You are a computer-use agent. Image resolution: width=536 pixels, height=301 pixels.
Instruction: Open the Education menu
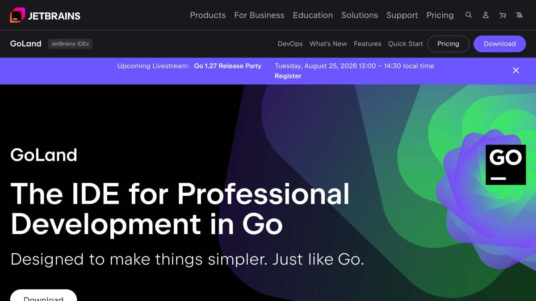click(313, 15)
